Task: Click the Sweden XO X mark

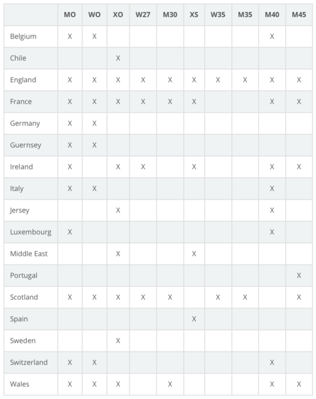Action: (x=118, y=341)
